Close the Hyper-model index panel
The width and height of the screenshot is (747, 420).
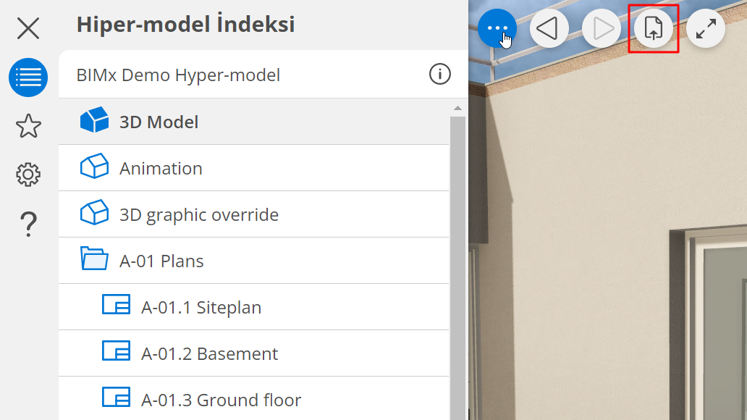point(28,28)
